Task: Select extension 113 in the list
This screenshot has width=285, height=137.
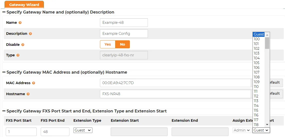Action: point(259,101)
